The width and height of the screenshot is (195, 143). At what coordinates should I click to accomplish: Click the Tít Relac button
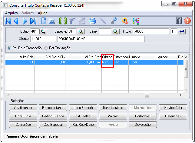[83, 116]
